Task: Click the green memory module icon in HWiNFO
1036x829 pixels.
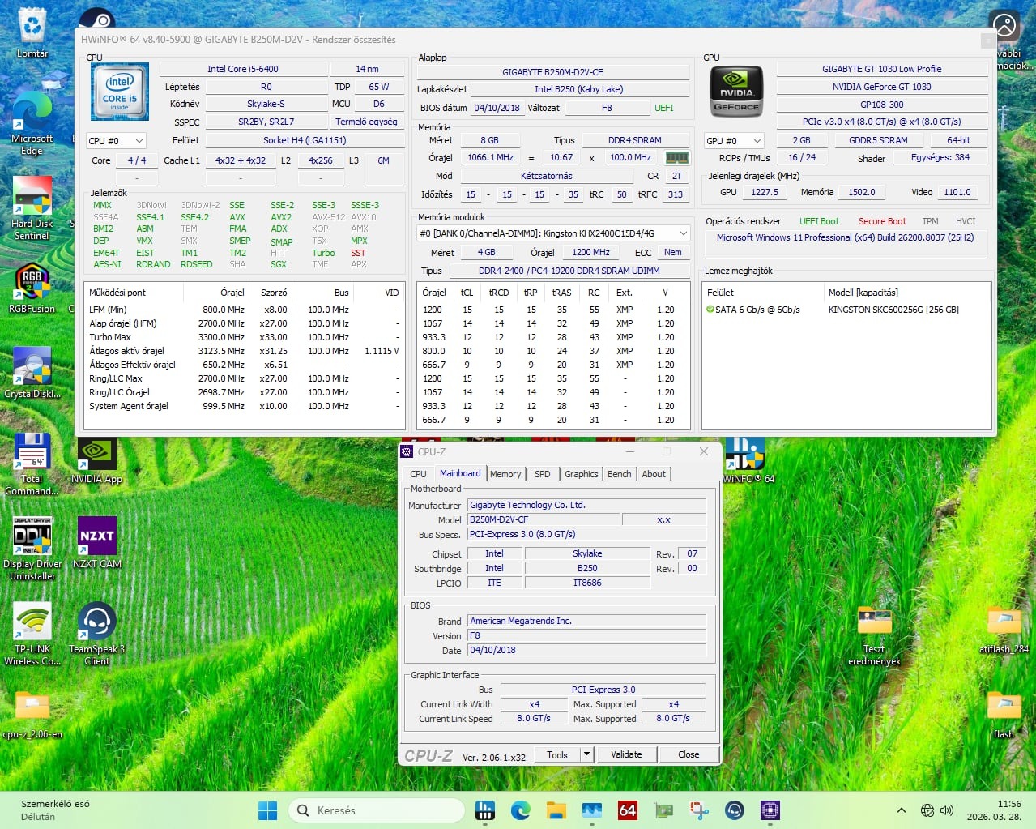Action: pyautogui.click(x=676, y=157)
